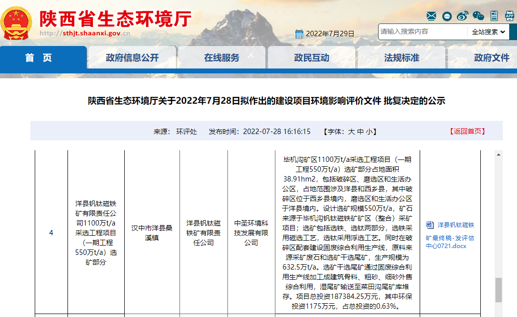Click the calendar icon beside the date

[299, 34]
